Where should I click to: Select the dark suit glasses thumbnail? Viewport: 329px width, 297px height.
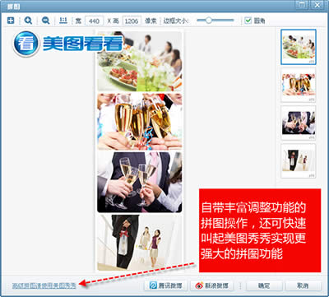click(299, 123)
